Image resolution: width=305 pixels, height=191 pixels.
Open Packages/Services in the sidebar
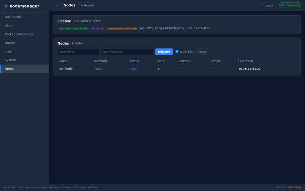pos(24,34)
